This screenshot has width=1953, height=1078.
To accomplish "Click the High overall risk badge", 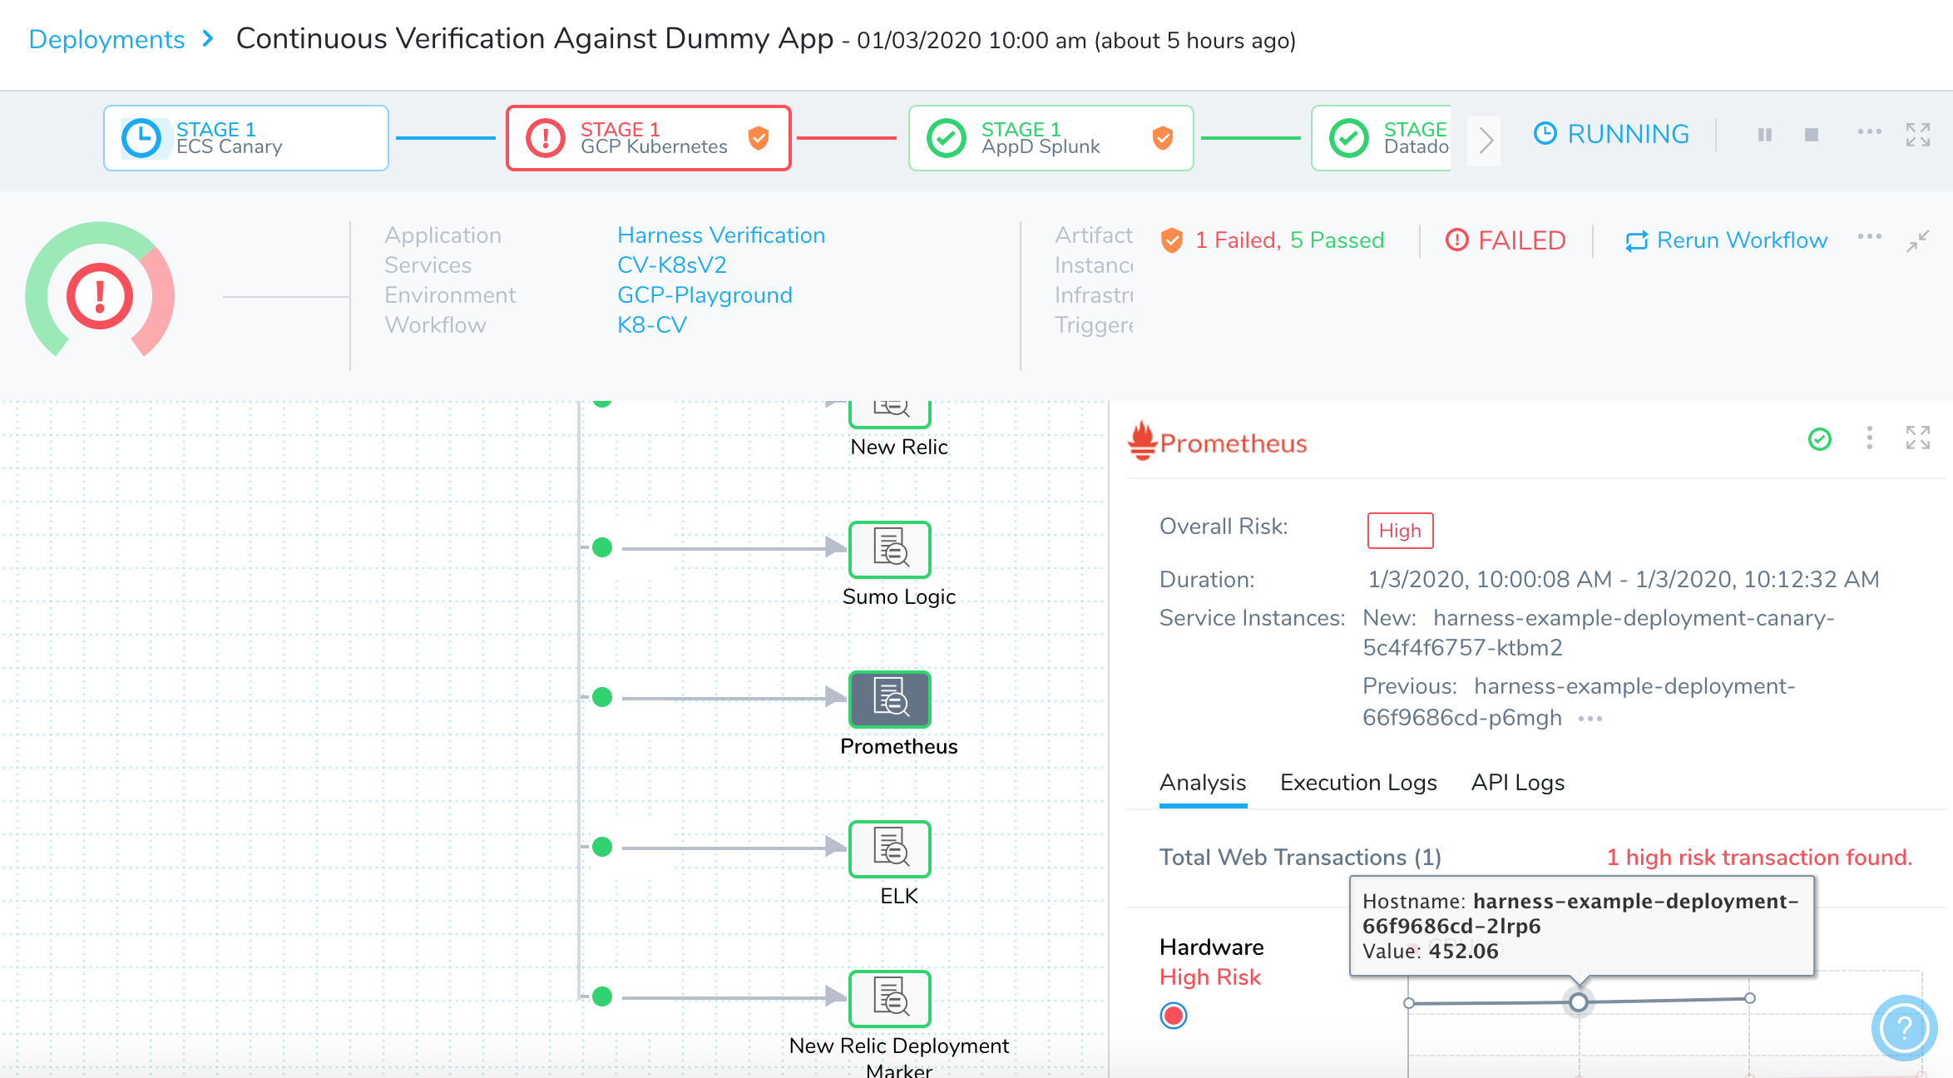I will pyautogui.click(x=1401, y=531).
